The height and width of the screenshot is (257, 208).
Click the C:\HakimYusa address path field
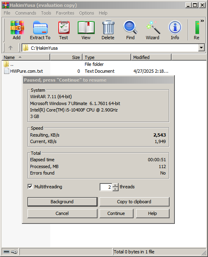point(113,48)
